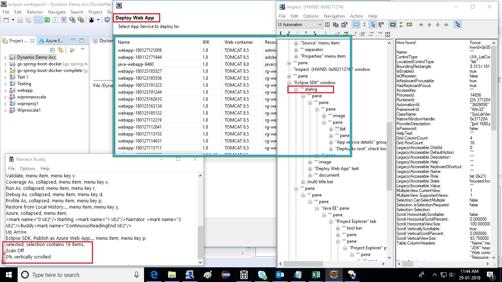
Task: Open Microsoft Excel from the taskbar
Action: pos(316,274)
